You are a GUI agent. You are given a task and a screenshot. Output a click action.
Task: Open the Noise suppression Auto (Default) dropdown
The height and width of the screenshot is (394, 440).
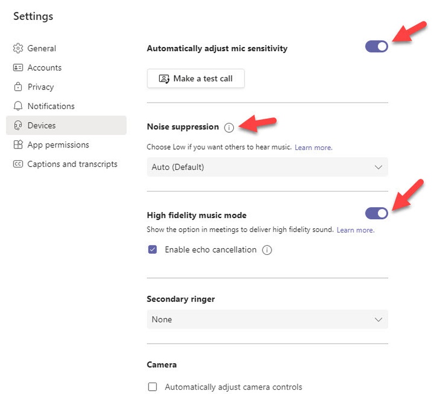[x=267, y=167]
